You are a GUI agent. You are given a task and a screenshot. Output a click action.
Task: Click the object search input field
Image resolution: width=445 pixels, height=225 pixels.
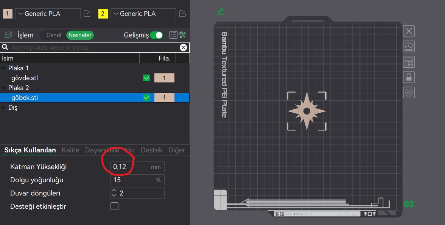[95, 48]
